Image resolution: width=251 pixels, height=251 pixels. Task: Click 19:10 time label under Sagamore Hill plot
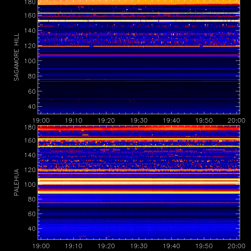(x=74, y=120)
